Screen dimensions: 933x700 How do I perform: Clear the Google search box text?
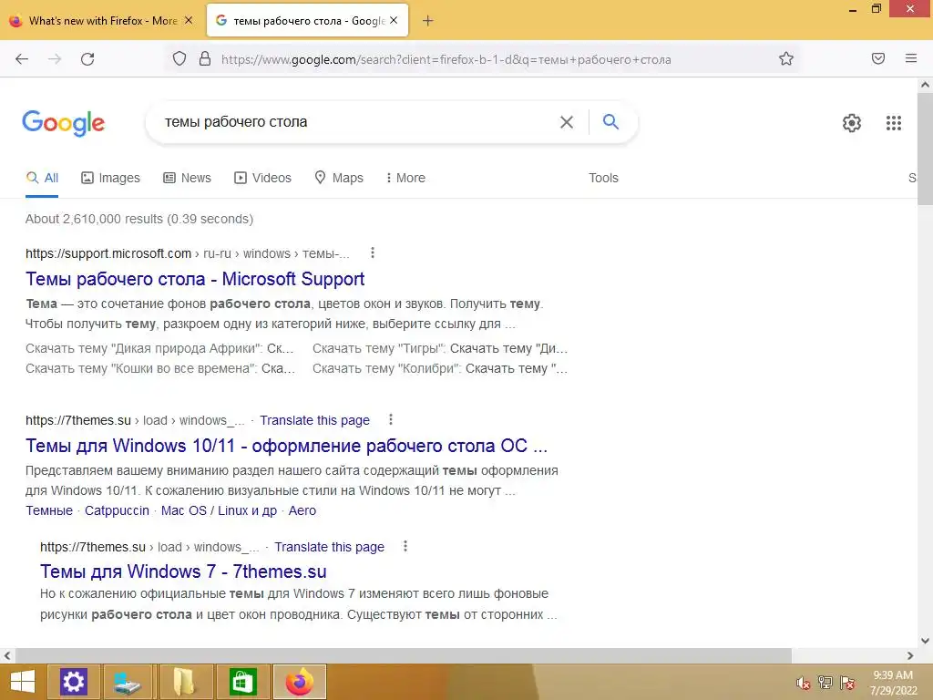(x=567, y=122)
